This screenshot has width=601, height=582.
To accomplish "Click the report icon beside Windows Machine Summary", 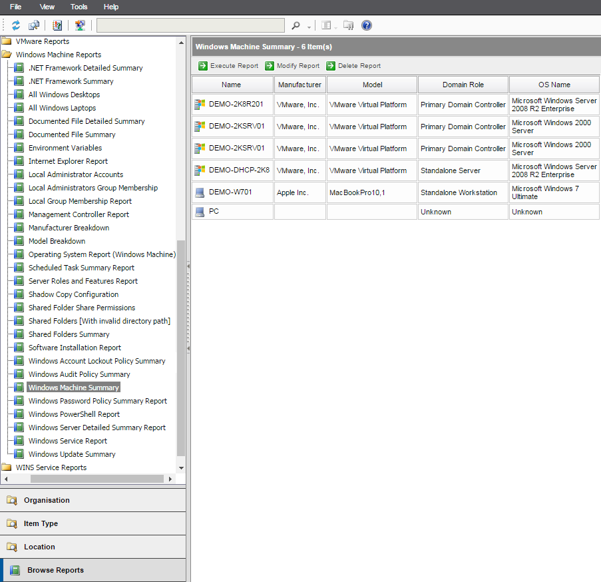I will coord(18,387).
